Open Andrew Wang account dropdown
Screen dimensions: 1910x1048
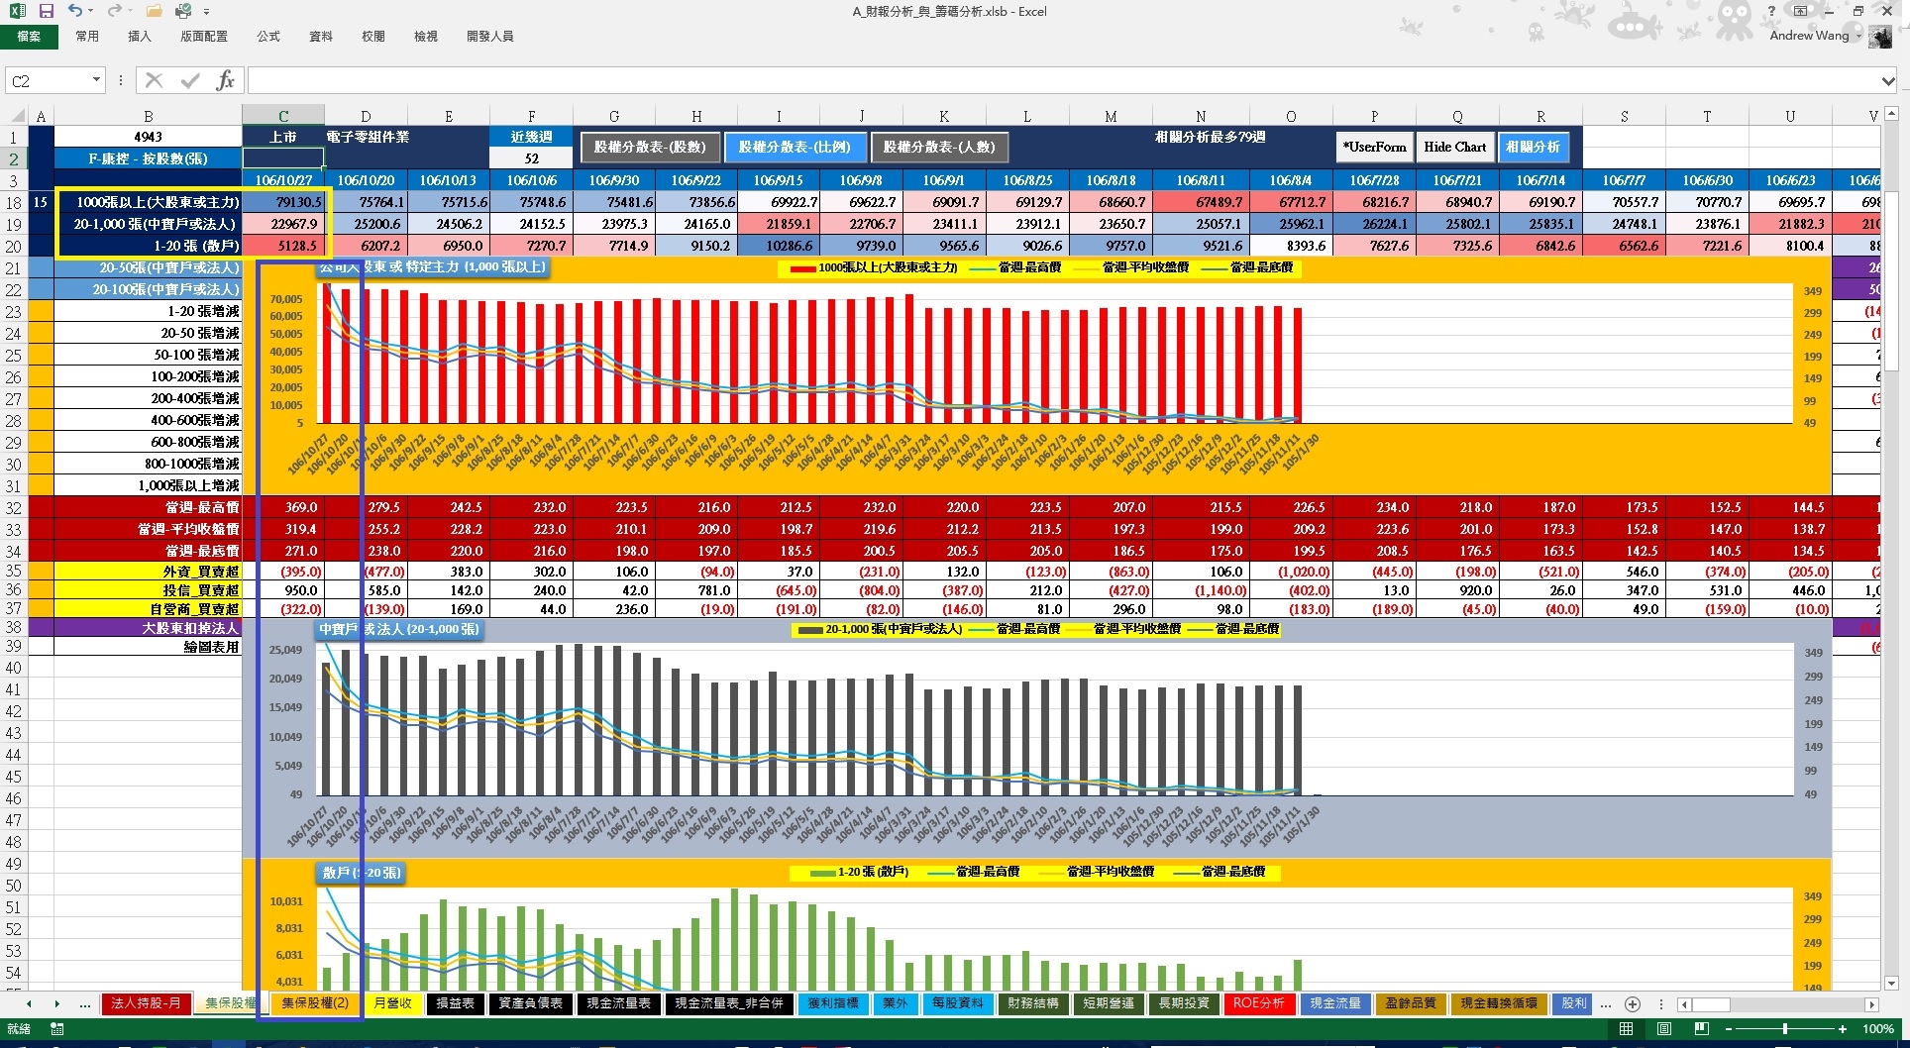point(1858,36)
